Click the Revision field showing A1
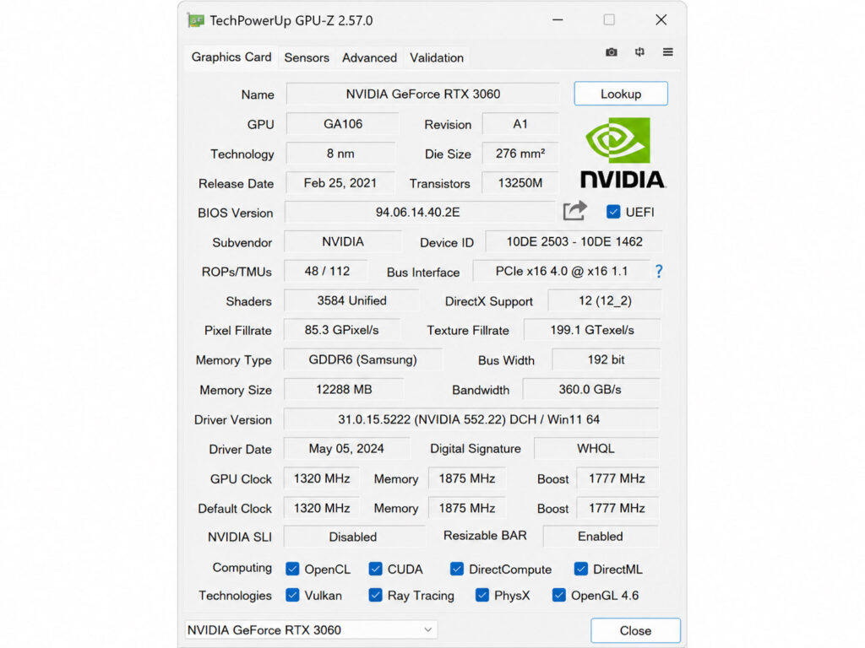Image resolution: width=865 pixels, height=648 pixels. (520, 124)
